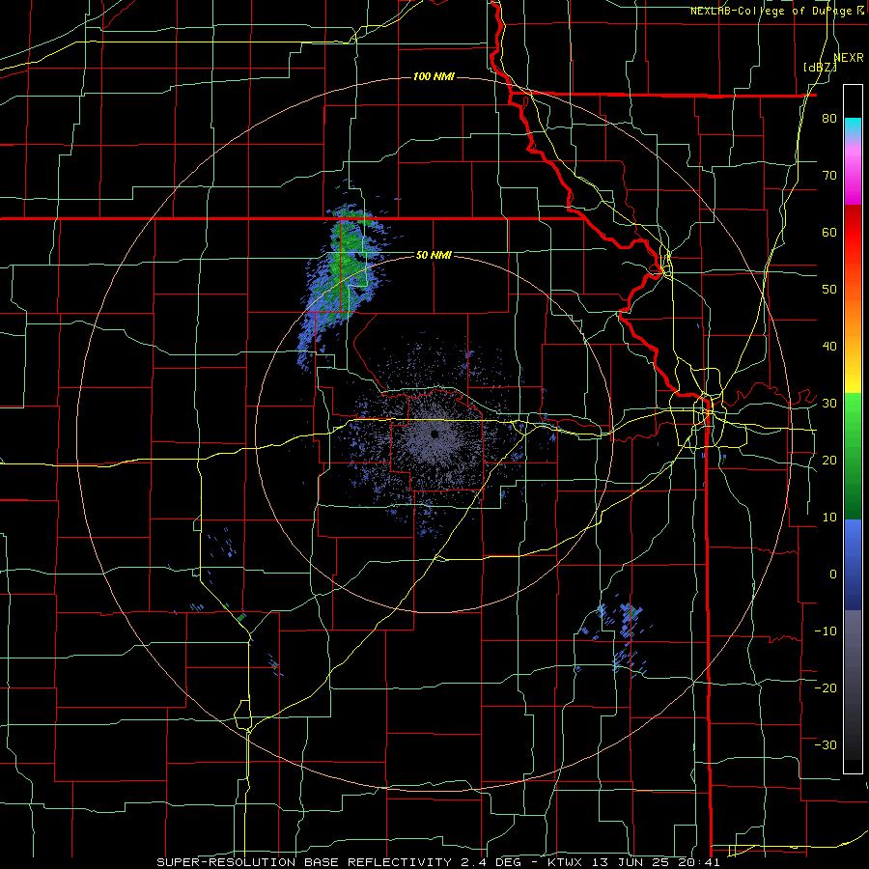The height and width of the screenshot is (869, 869).
Task: Click the dBZ unit label above the color scale
Action: (x=820, y=68)
